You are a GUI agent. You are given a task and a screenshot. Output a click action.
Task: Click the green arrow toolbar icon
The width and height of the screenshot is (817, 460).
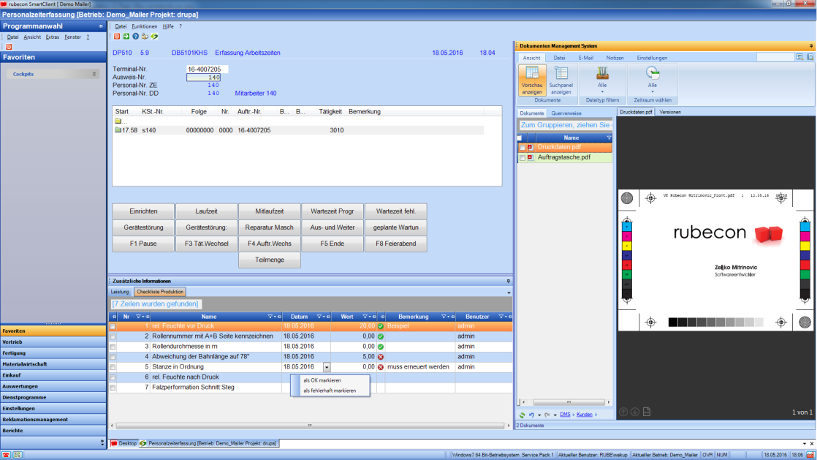(126, 37)
